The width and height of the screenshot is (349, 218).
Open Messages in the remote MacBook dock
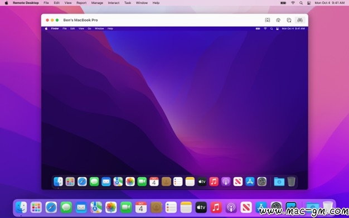click(x=94, y=182)
